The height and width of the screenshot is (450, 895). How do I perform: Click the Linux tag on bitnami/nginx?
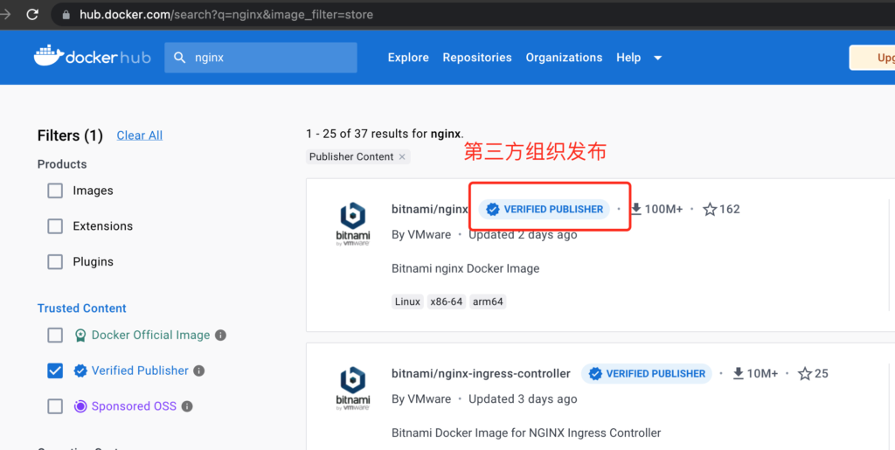coord(407,301)
